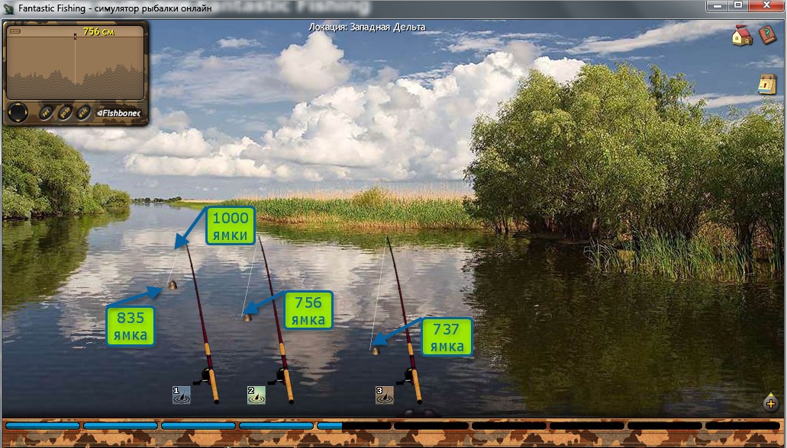The image size is (787, 448).
Task: Click the middle rod's float
Action: pos(247,317)
